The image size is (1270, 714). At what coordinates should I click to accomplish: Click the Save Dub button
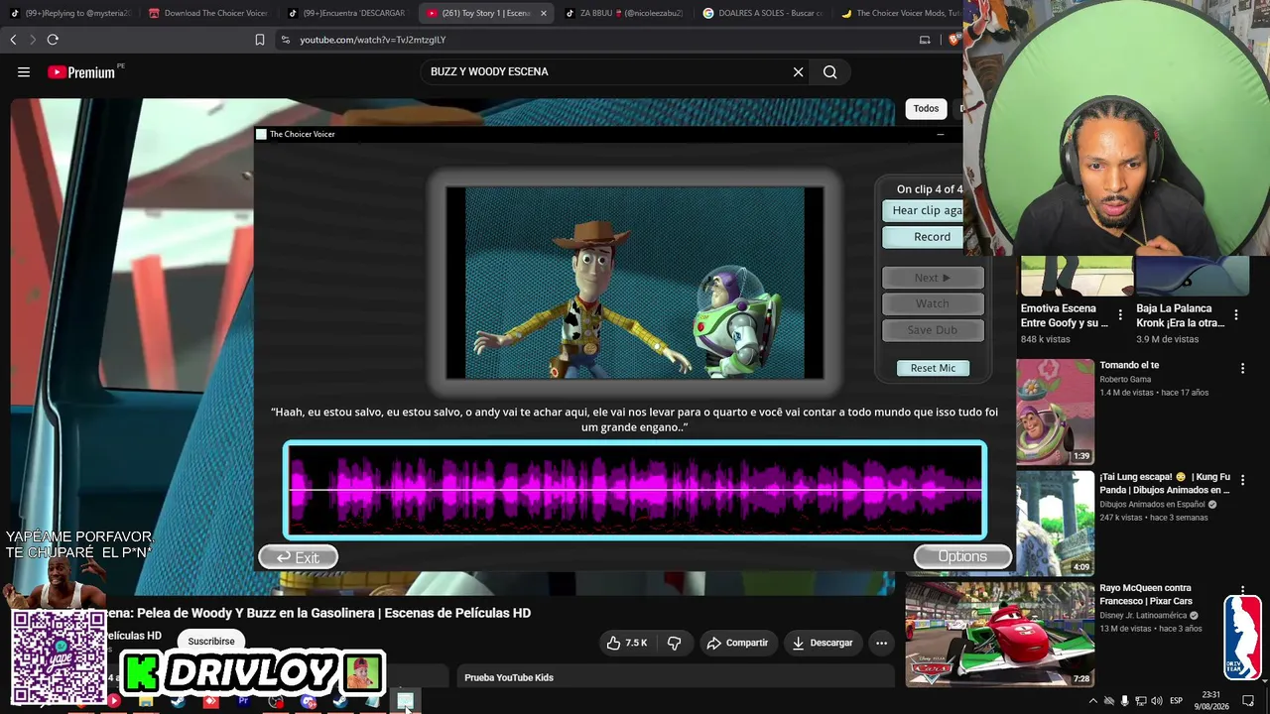933,330
